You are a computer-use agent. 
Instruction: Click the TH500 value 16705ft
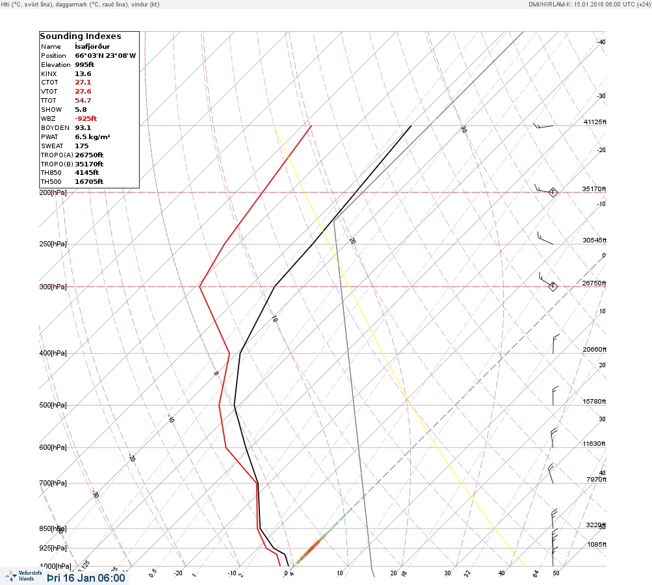[x=89, y=182]
